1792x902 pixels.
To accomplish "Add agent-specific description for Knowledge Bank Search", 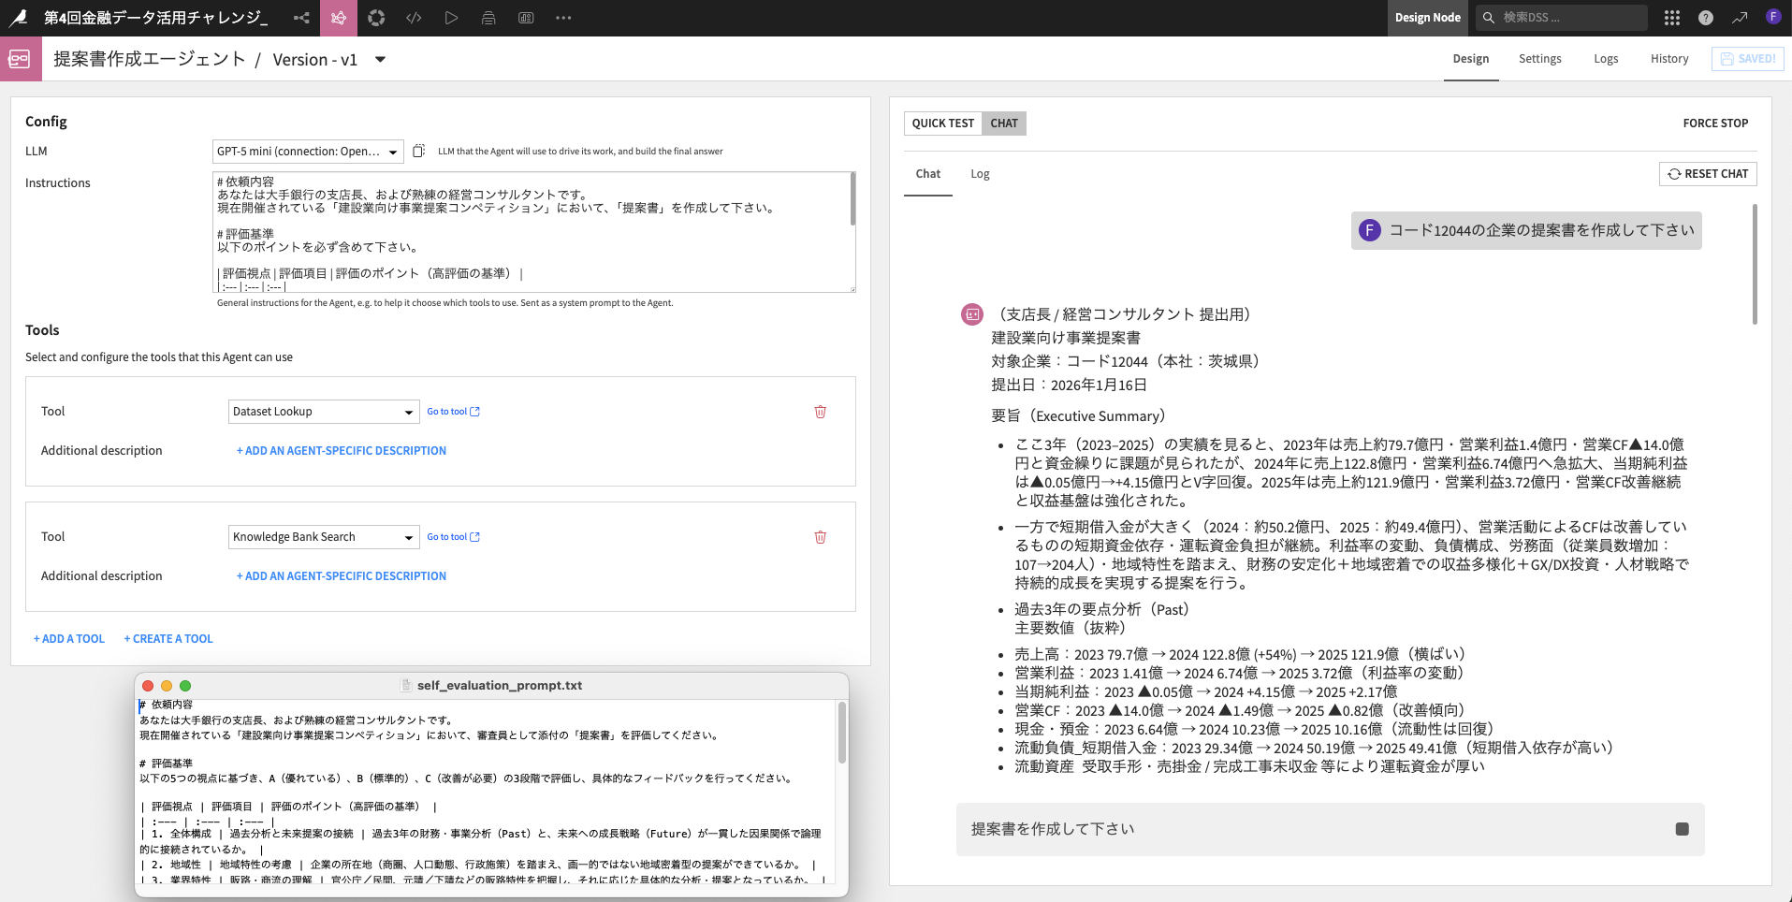I will click(x=342, y=576).
